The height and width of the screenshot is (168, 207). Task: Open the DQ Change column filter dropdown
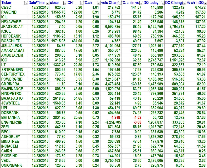click(x=184, y=3)
